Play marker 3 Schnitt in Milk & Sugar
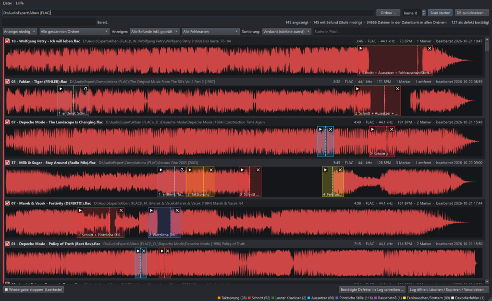Screen dimensions: 492x301 [242, 170]
